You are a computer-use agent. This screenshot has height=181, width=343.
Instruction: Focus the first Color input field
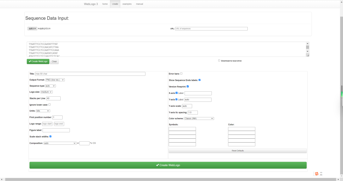point(242,129)
